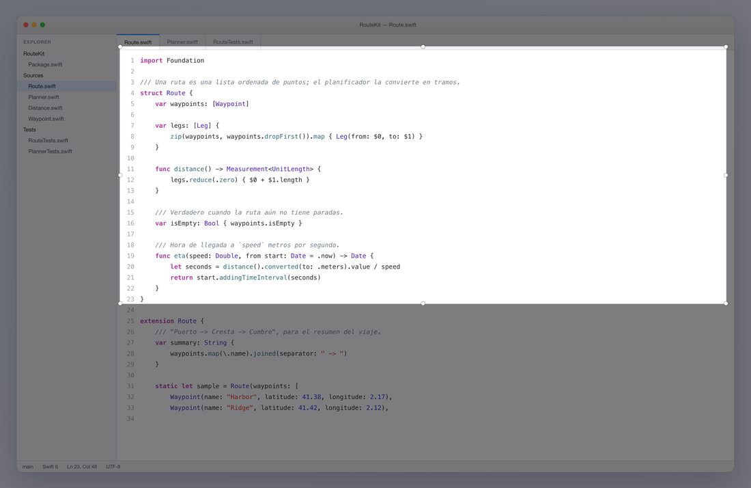The image size is (751, 488).
Task: Click the bottom-left corner selection handle
Action: click(119, 303)
